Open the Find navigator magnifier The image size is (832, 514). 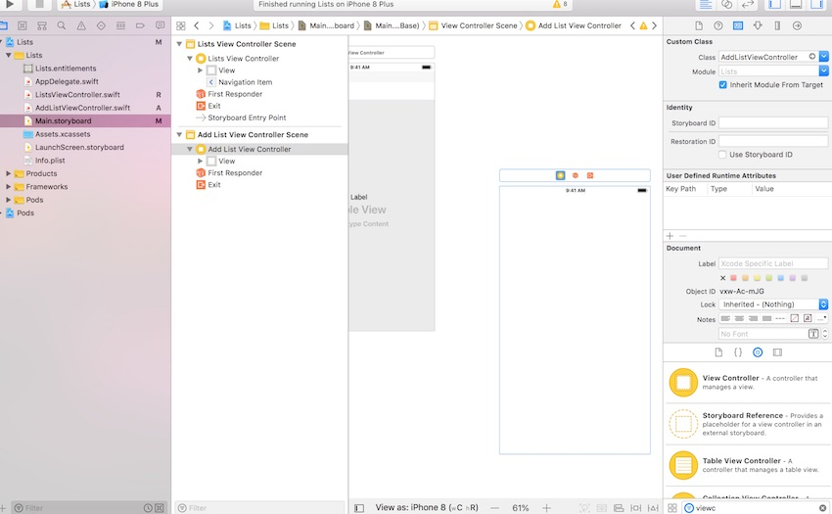click(x=62, y=25)
